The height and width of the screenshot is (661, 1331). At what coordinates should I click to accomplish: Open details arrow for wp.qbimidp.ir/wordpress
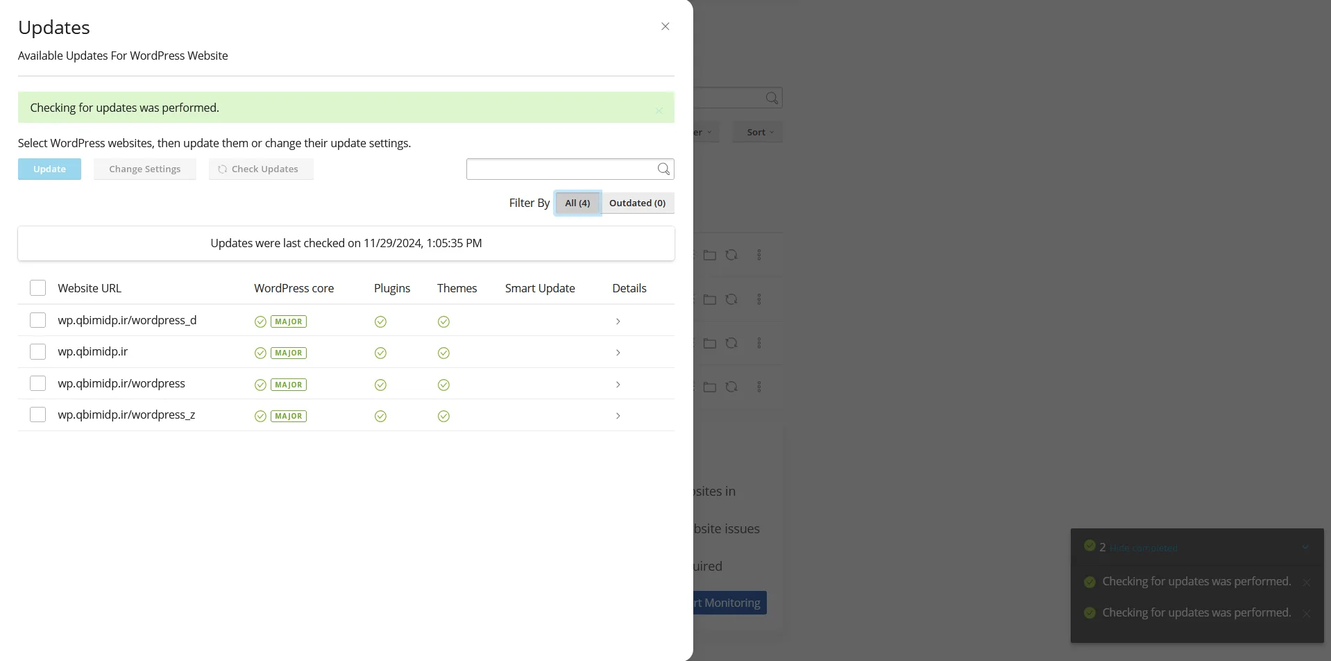tap(618, 385)
